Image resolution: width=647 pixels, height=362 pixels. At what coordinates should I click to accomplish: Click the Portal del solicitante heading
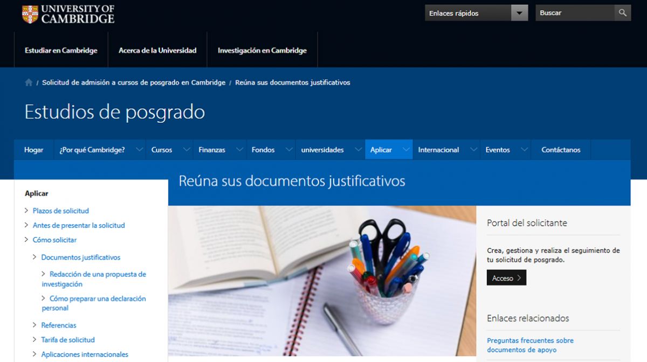(x=527, y=223)
